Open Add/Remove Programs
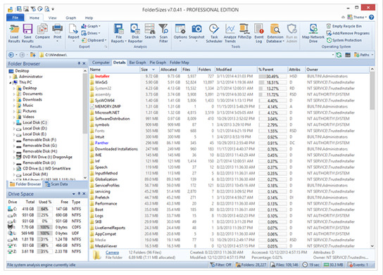This screenshot has width=383, height=275. (x=348, y=33)
